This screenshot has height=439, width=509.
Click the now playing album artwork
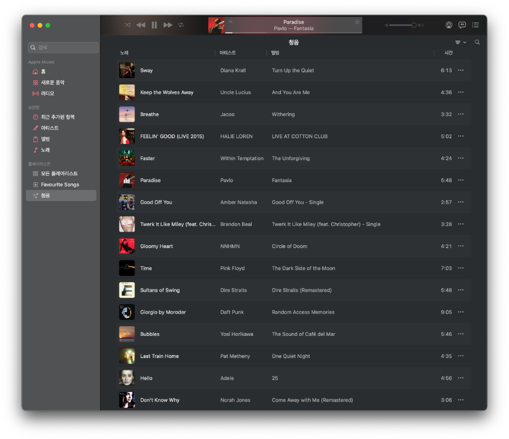point(216,25)
